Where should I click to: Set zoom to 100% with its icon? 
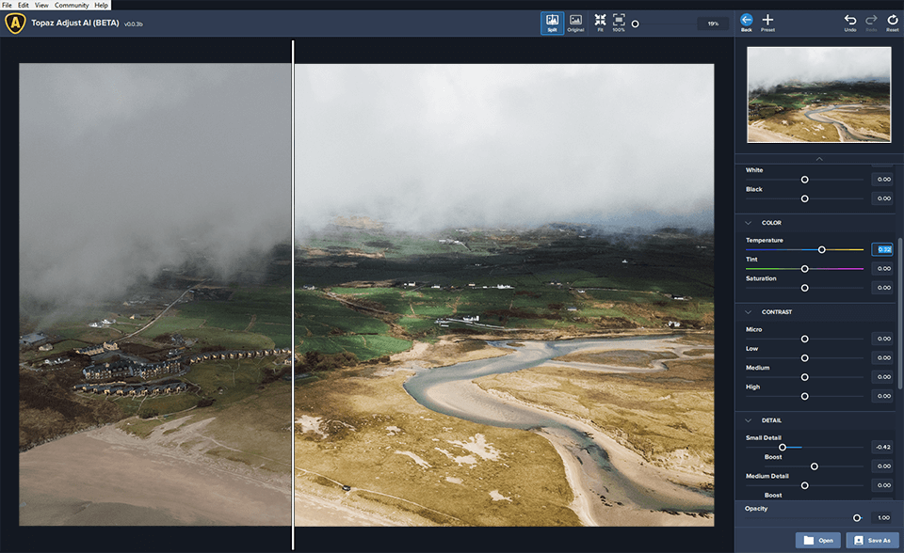[620, 21]
